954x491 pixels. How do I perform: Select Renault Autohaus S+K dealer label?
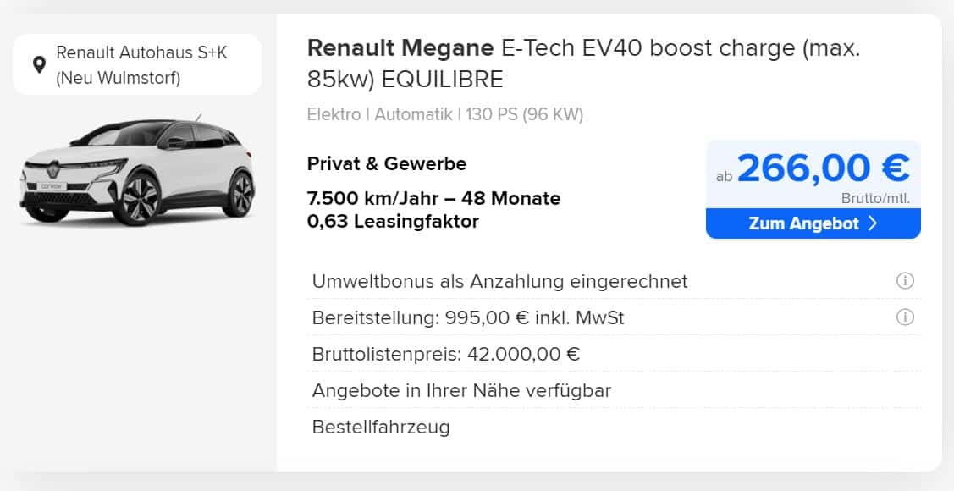(x=141, y=53)
